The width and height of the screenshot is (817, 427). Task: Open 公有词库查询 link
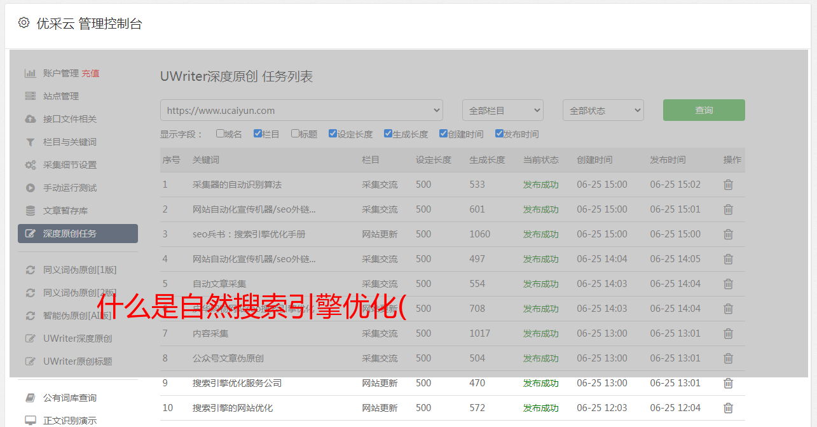point(70,398)
